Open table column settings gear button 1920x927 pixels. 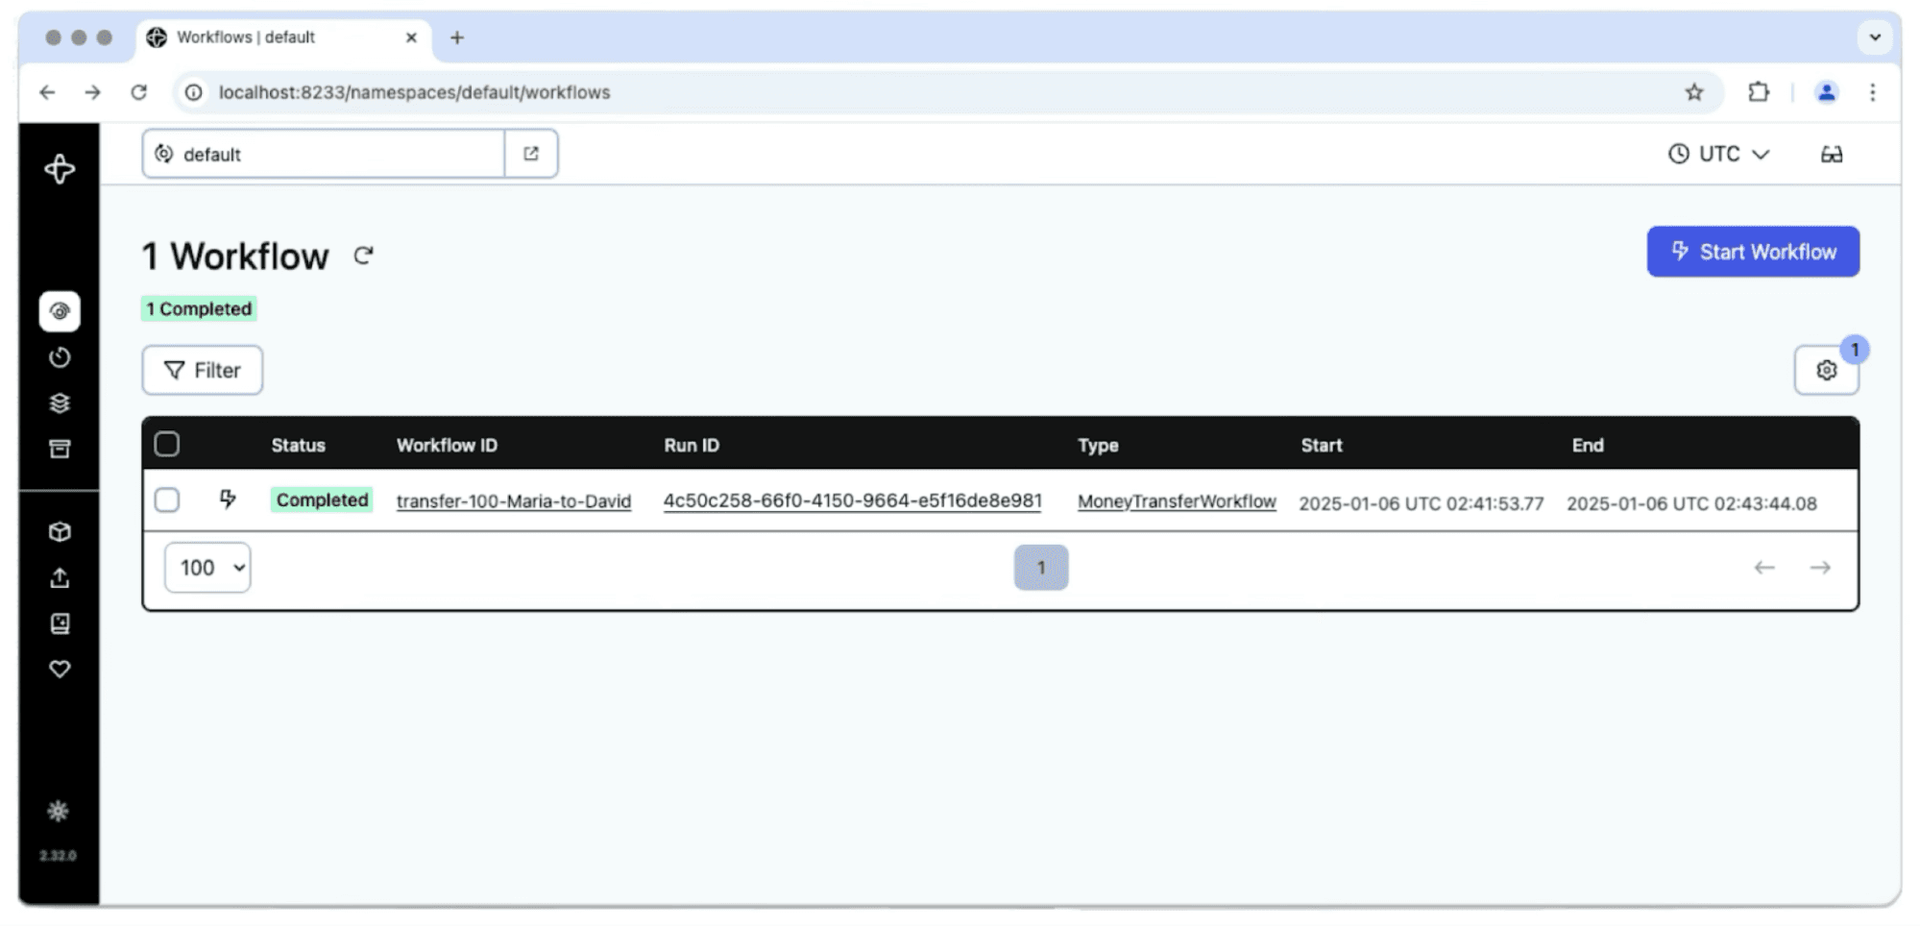coord(1826,370)
